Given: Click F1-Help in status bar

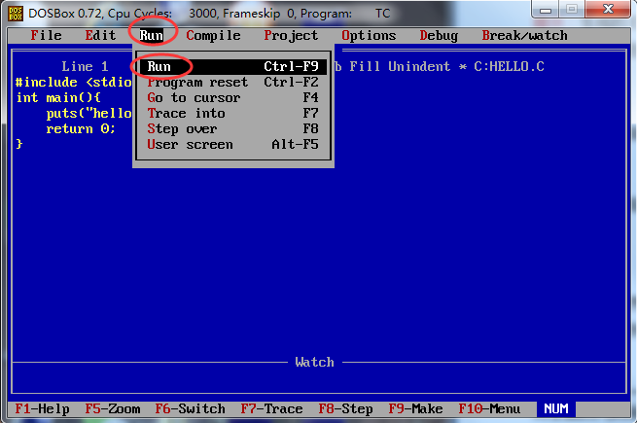Looking at the screenshot, I should pyautogui.click(x=42, y=408).
